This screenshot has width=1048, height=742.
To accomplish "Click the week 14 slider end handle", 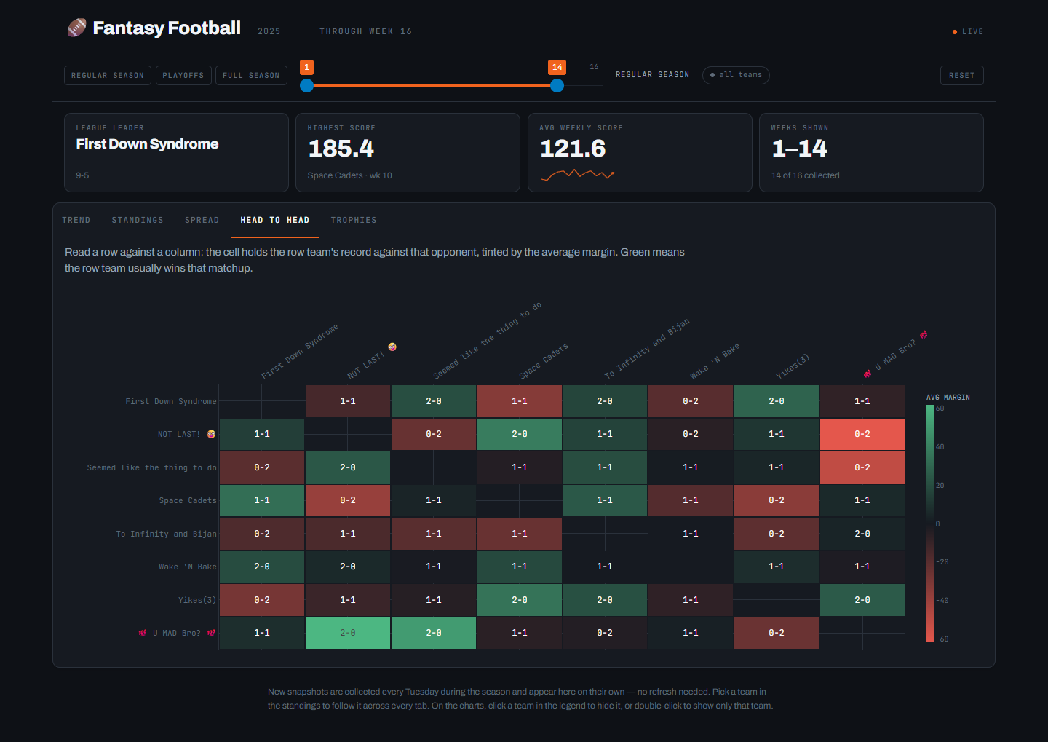I will (557, 85).
